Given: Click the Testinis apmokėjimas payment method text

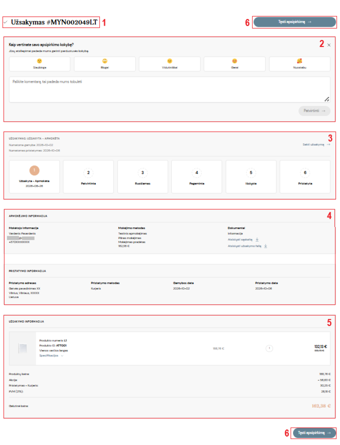Looking at the screenshot, I should 133,234.
